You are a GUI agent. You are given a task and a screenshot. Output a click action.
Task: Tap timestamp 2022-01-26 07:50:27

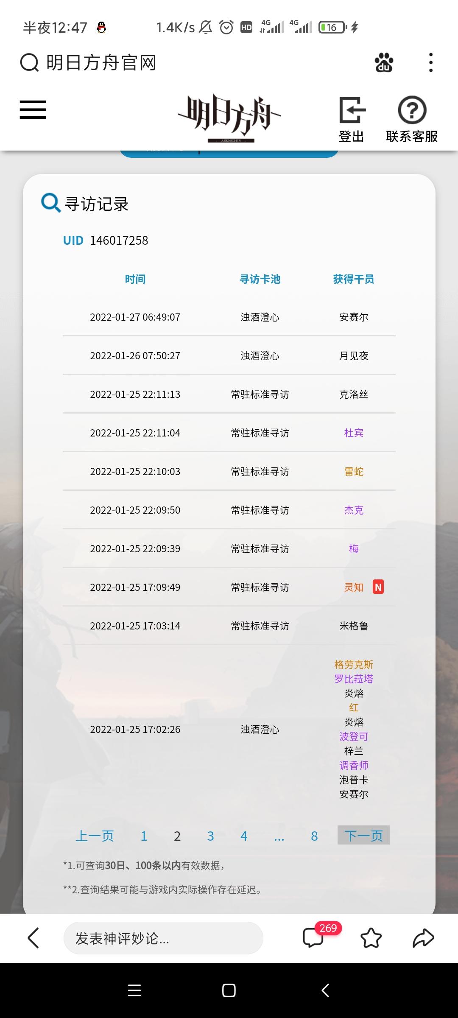coord(135,356)
